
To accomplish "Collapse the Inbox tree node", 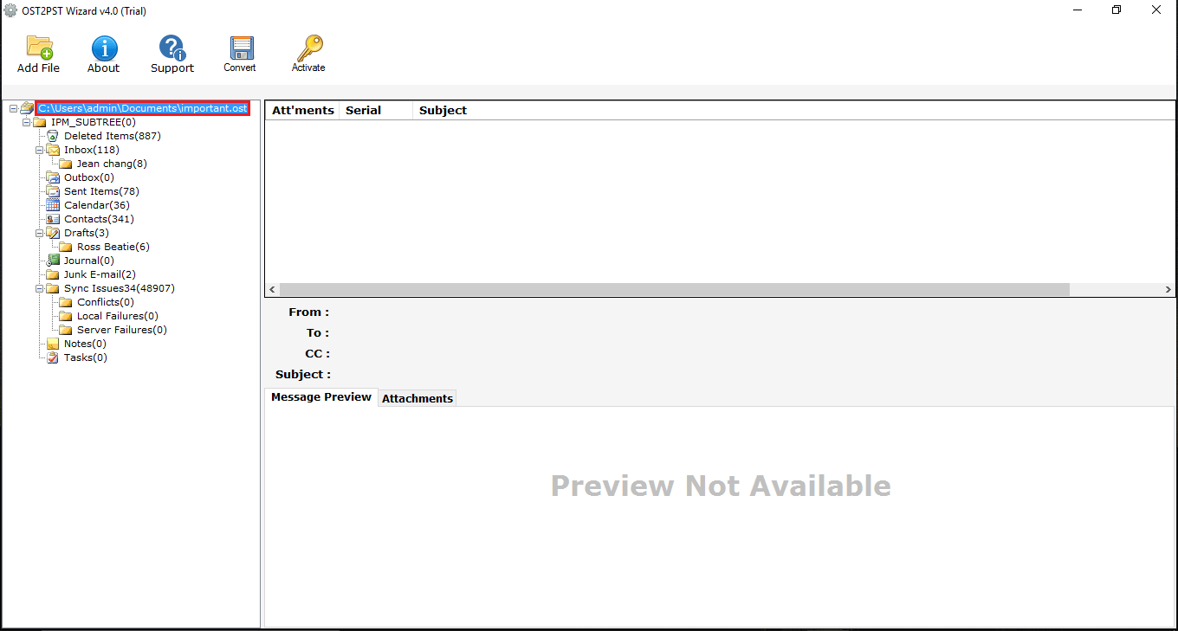I will point(40,150).
